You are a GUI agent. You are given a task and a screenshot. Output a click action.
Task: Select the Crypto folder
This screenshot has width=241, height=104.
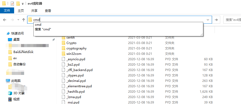coord(71,43)
